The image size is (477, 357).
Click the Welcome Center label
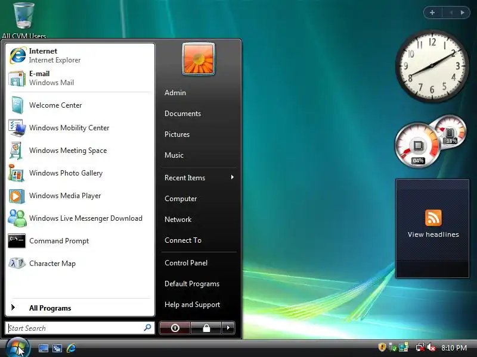click(x=55, y=105)
